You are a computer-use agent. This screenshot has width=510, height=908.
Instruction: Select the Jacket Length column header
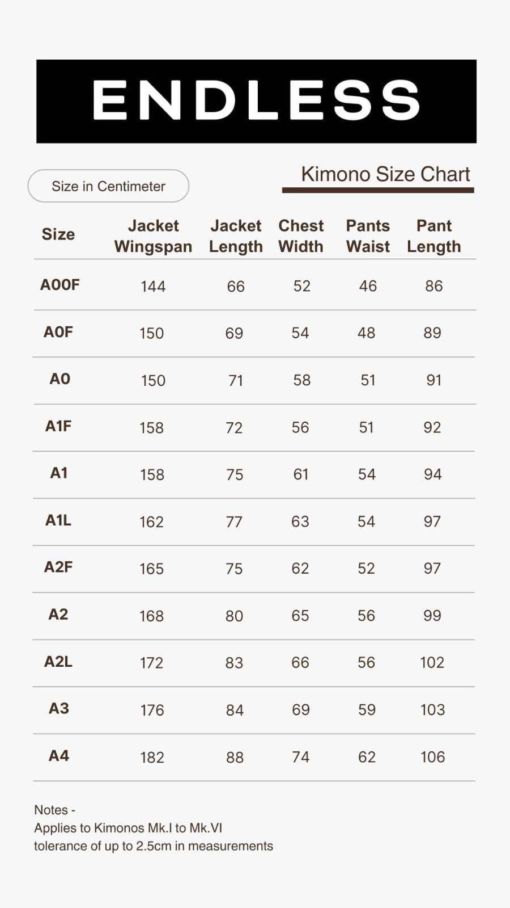click(x=236, y=236)
